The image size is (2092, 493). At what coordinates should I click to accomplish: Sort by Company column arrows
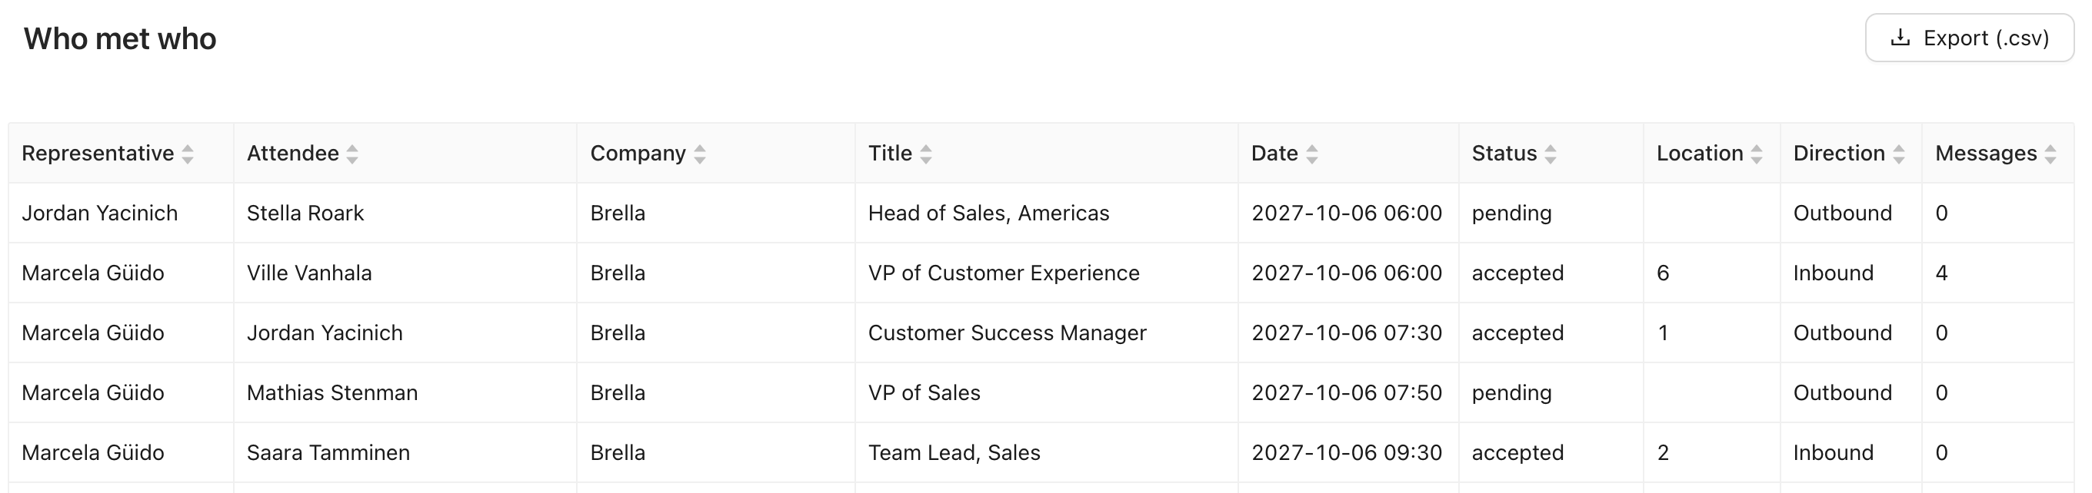(x=700, y=154)
